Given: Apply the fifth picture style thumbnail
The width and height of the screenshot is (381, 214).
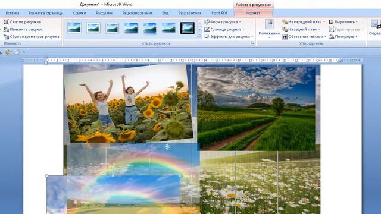Looking at the screenshot, I should 149,28.
